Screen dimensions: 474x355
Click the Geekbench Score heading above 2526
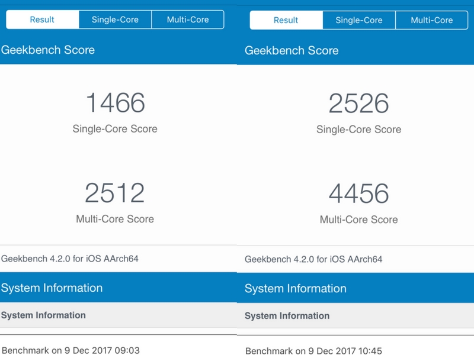tap(292, 50)
